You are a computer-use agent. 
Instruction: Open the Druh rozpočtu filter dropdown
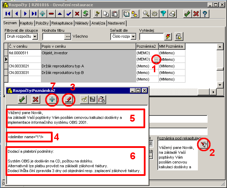[x=35, y=36]
